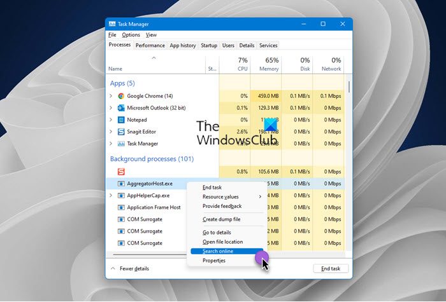Screen dimensions: 446x302
Task: Collapse view with Fewer details chevron
Action: 113,268
